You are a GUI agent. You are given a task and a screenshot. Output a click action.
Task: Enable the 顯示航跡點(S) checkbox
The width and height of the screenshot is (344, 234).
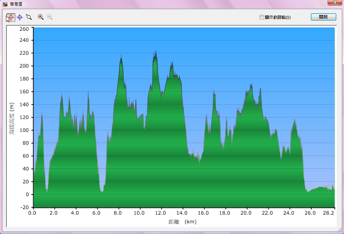pyautogui.click(x=262, y=17)
